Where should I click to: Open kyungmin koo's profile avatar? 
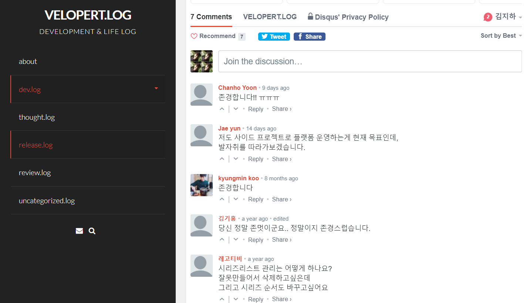click(202, 185)
